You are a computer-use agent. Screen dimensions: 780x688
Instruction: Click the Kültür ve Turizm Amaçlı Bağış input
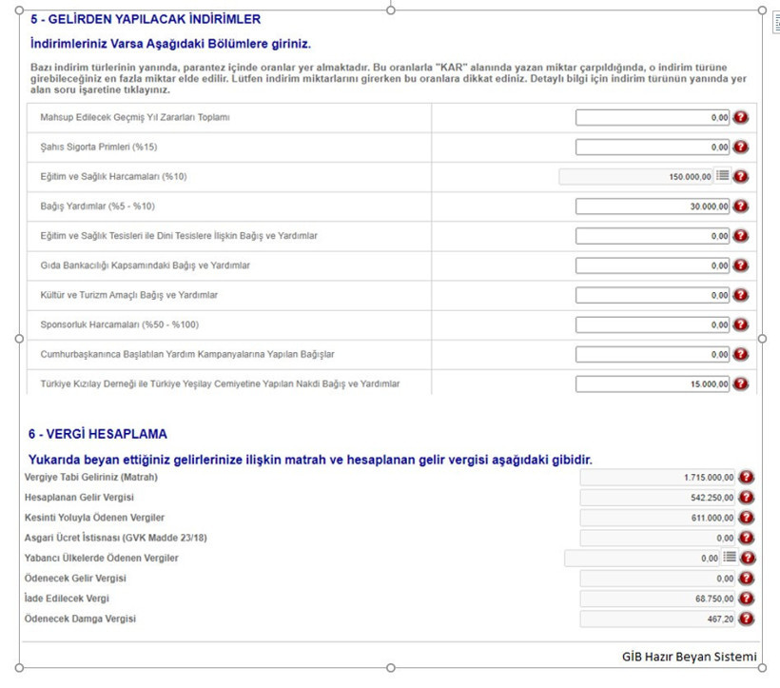[653, 295]
